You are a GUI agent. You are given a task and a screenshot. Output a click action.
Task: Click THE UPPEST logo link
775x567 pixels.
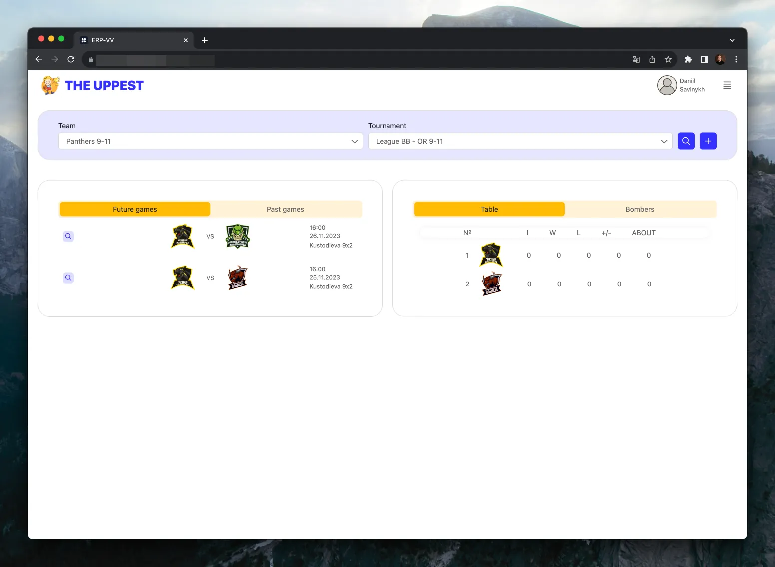93,86
